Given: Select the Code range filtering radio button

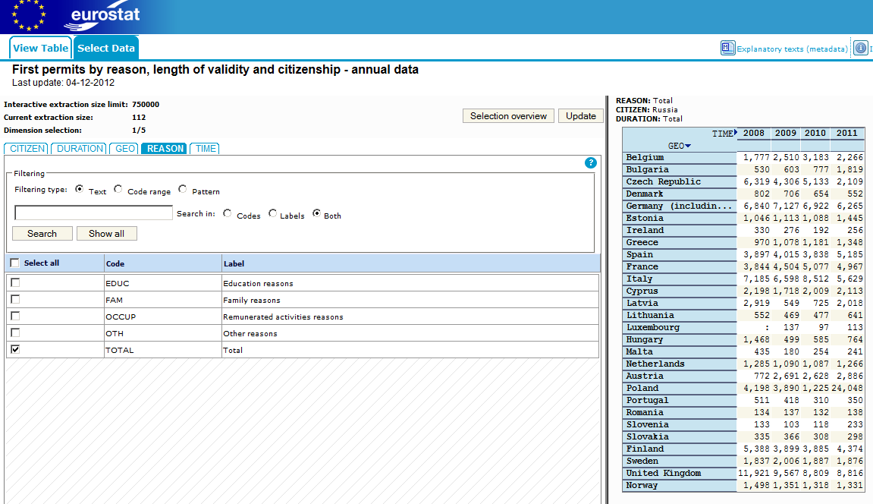Looking at the screenshot, I should point(118,189).
